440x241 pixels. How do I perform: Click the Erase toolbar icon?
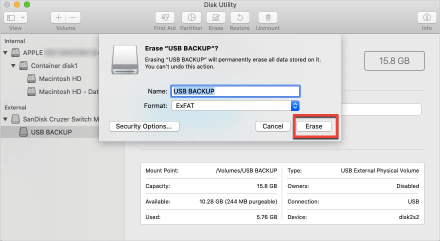(x=216, y=17)
